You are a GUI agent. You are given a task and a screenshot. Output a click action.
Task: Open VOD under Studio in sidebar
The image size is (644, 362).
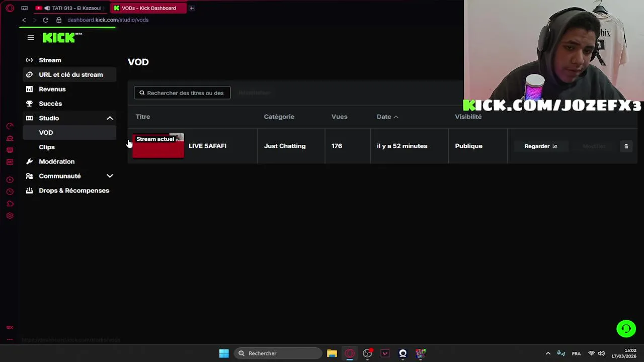[69, 133]
